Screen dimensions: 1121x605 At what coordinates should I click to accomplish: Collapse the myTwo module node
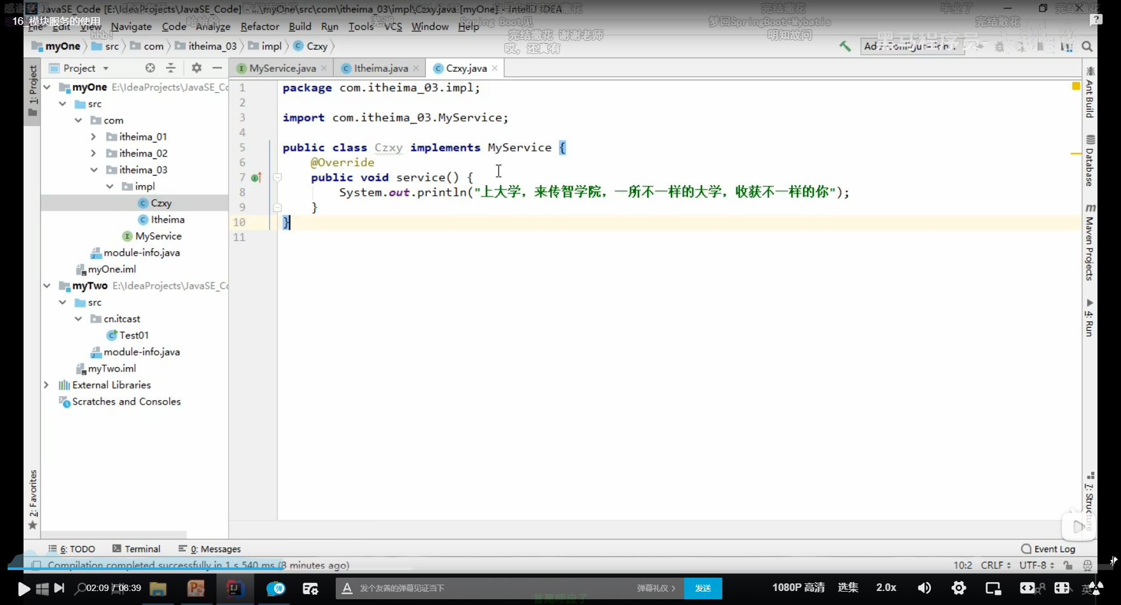(x=47, y=286)
